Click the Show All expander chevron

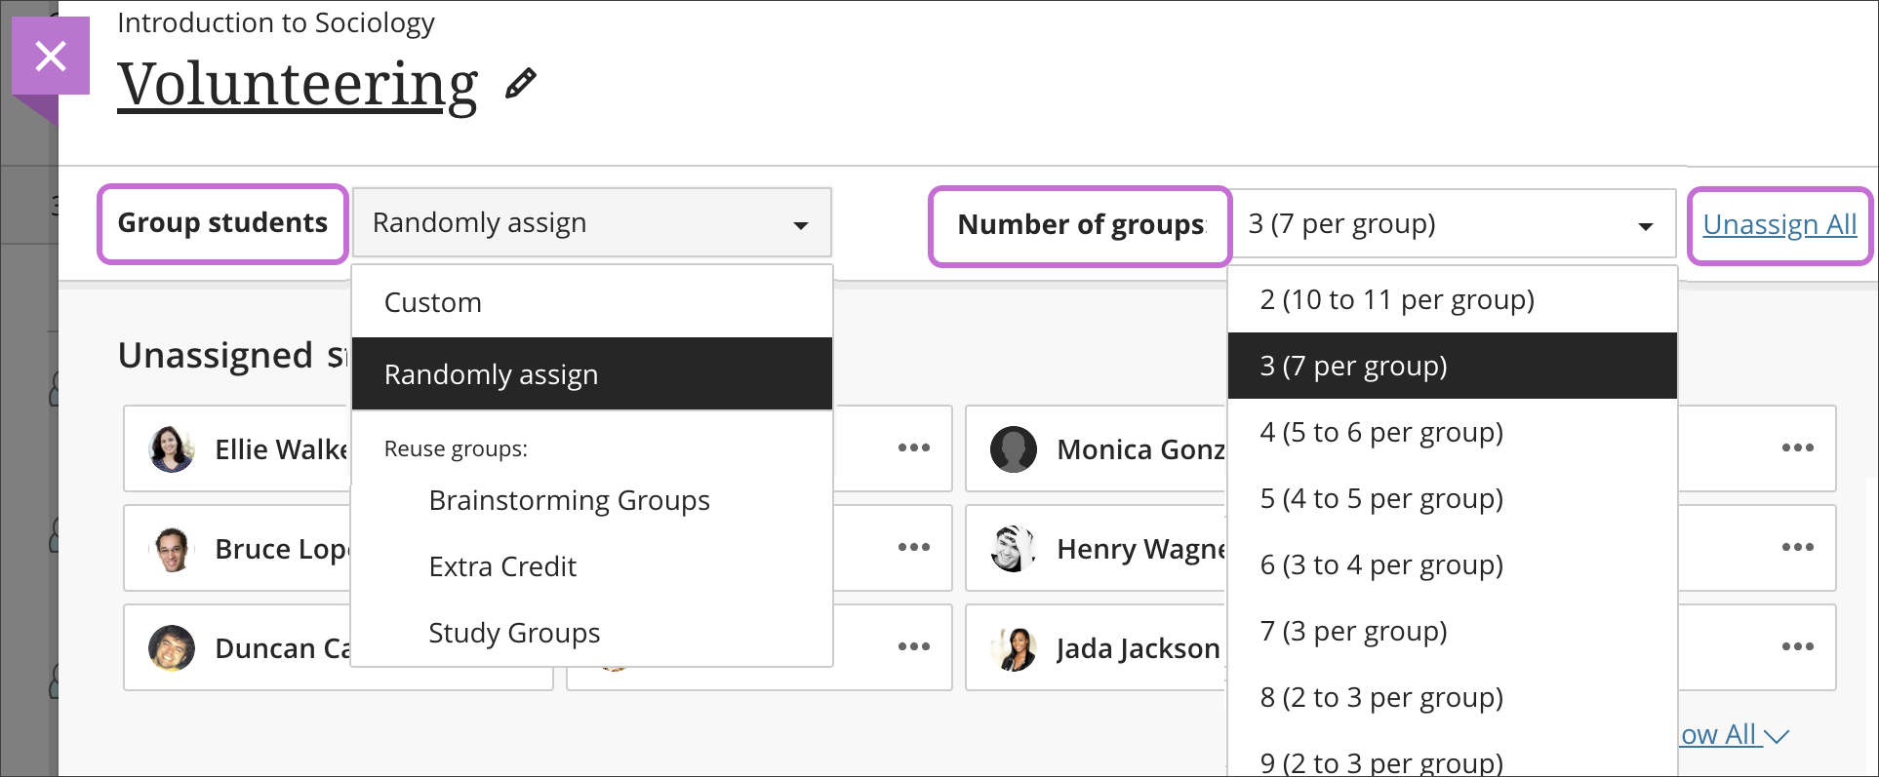click(1776, 736)
